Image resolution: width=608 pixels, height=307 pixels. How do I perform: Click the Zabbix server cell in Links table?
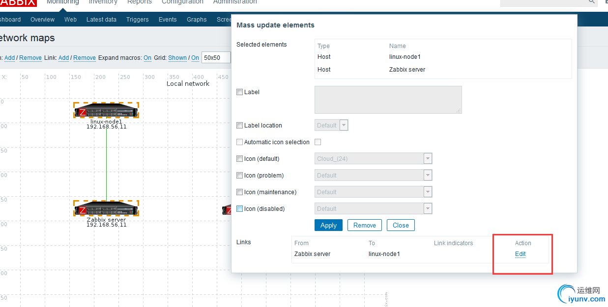pos(313,254)
